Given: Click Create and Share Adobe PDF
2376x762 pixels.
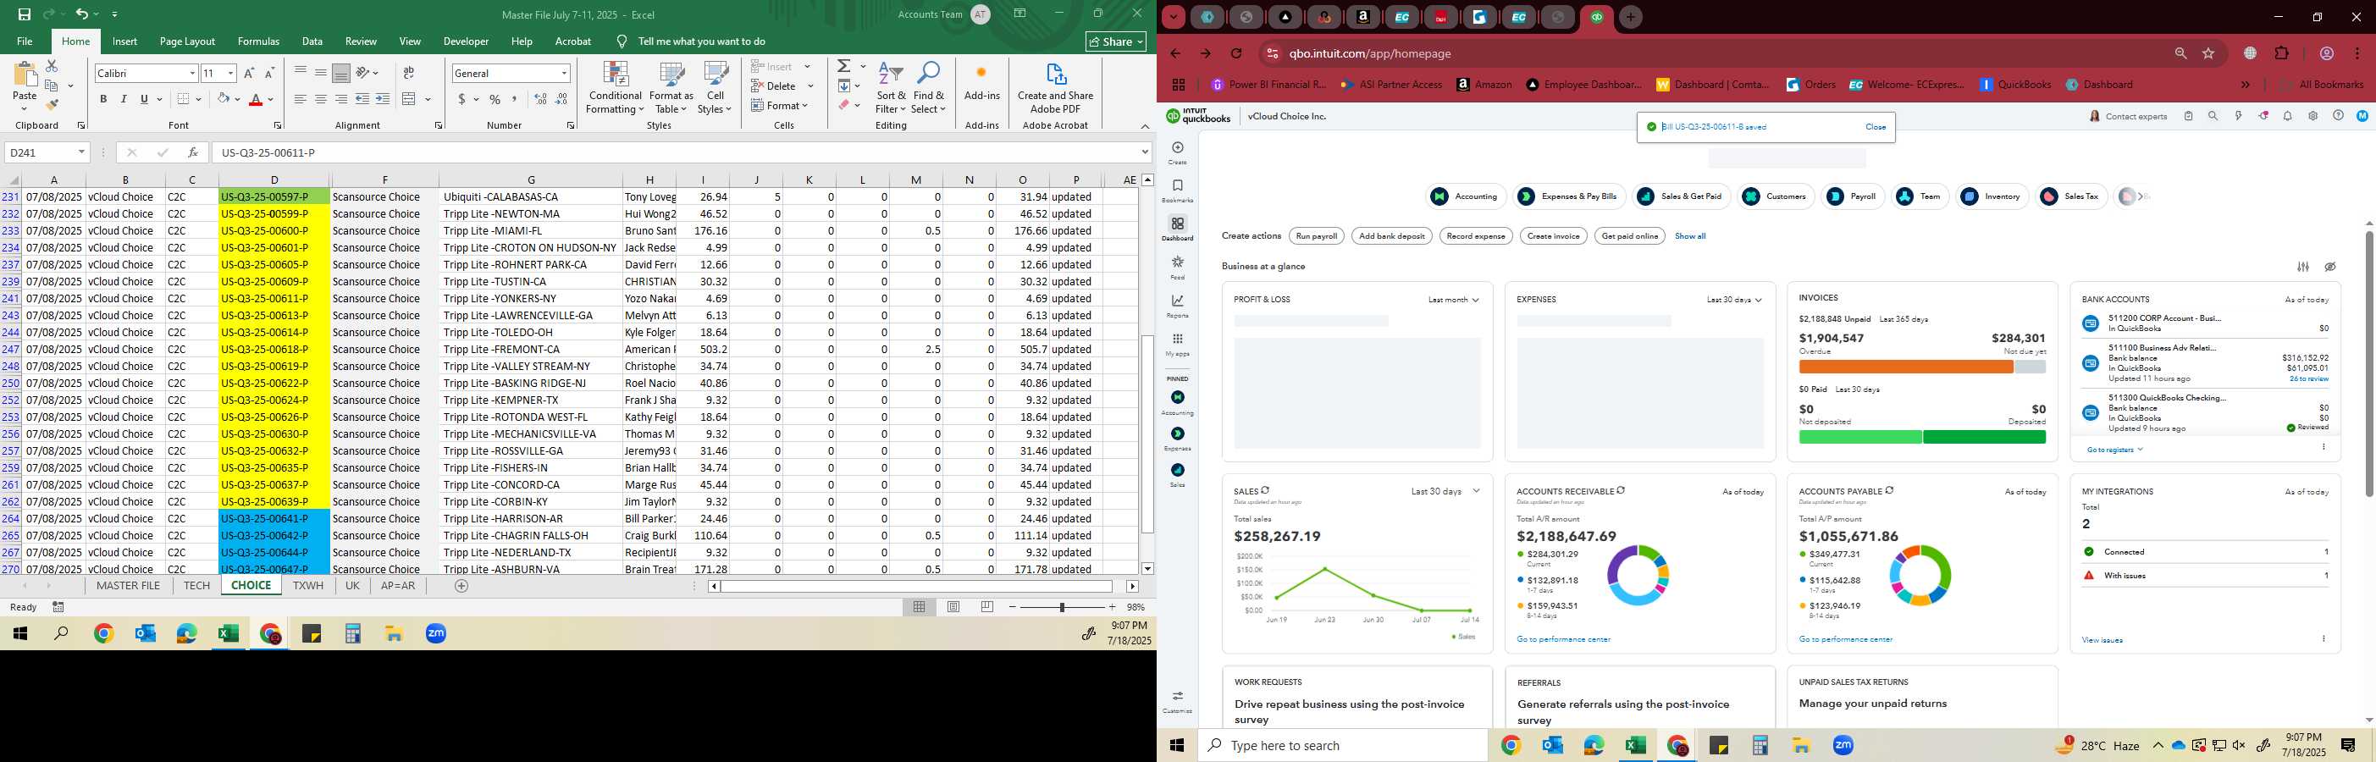Looking at the screenshot, I should 1055,89.
